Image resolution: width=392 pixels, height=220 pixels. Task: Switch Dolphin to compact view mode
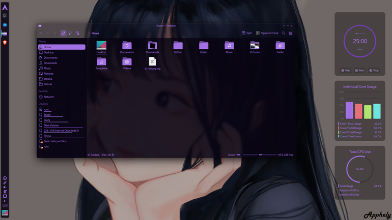click(x=70, y=33)
